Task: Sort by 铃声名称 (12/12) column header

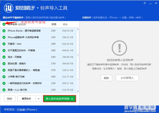Action: point(17,24)
